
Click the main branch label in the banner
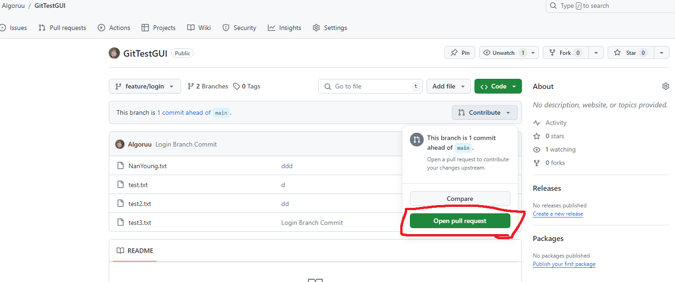[x=221, y=113]
